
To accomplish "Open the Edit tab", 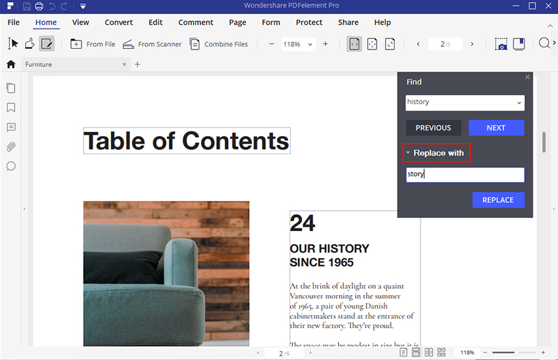I will pyautogui.click(x=156, y=22).
